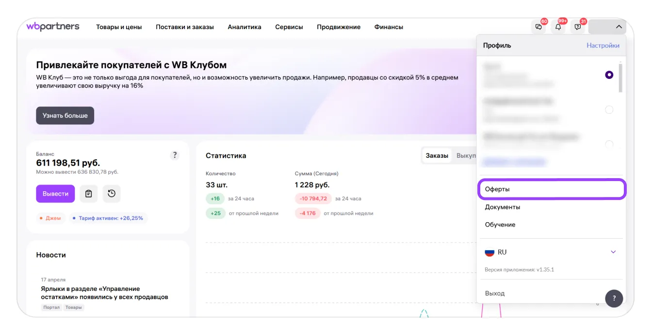Open the Аналитика menu

coord(244,27)
